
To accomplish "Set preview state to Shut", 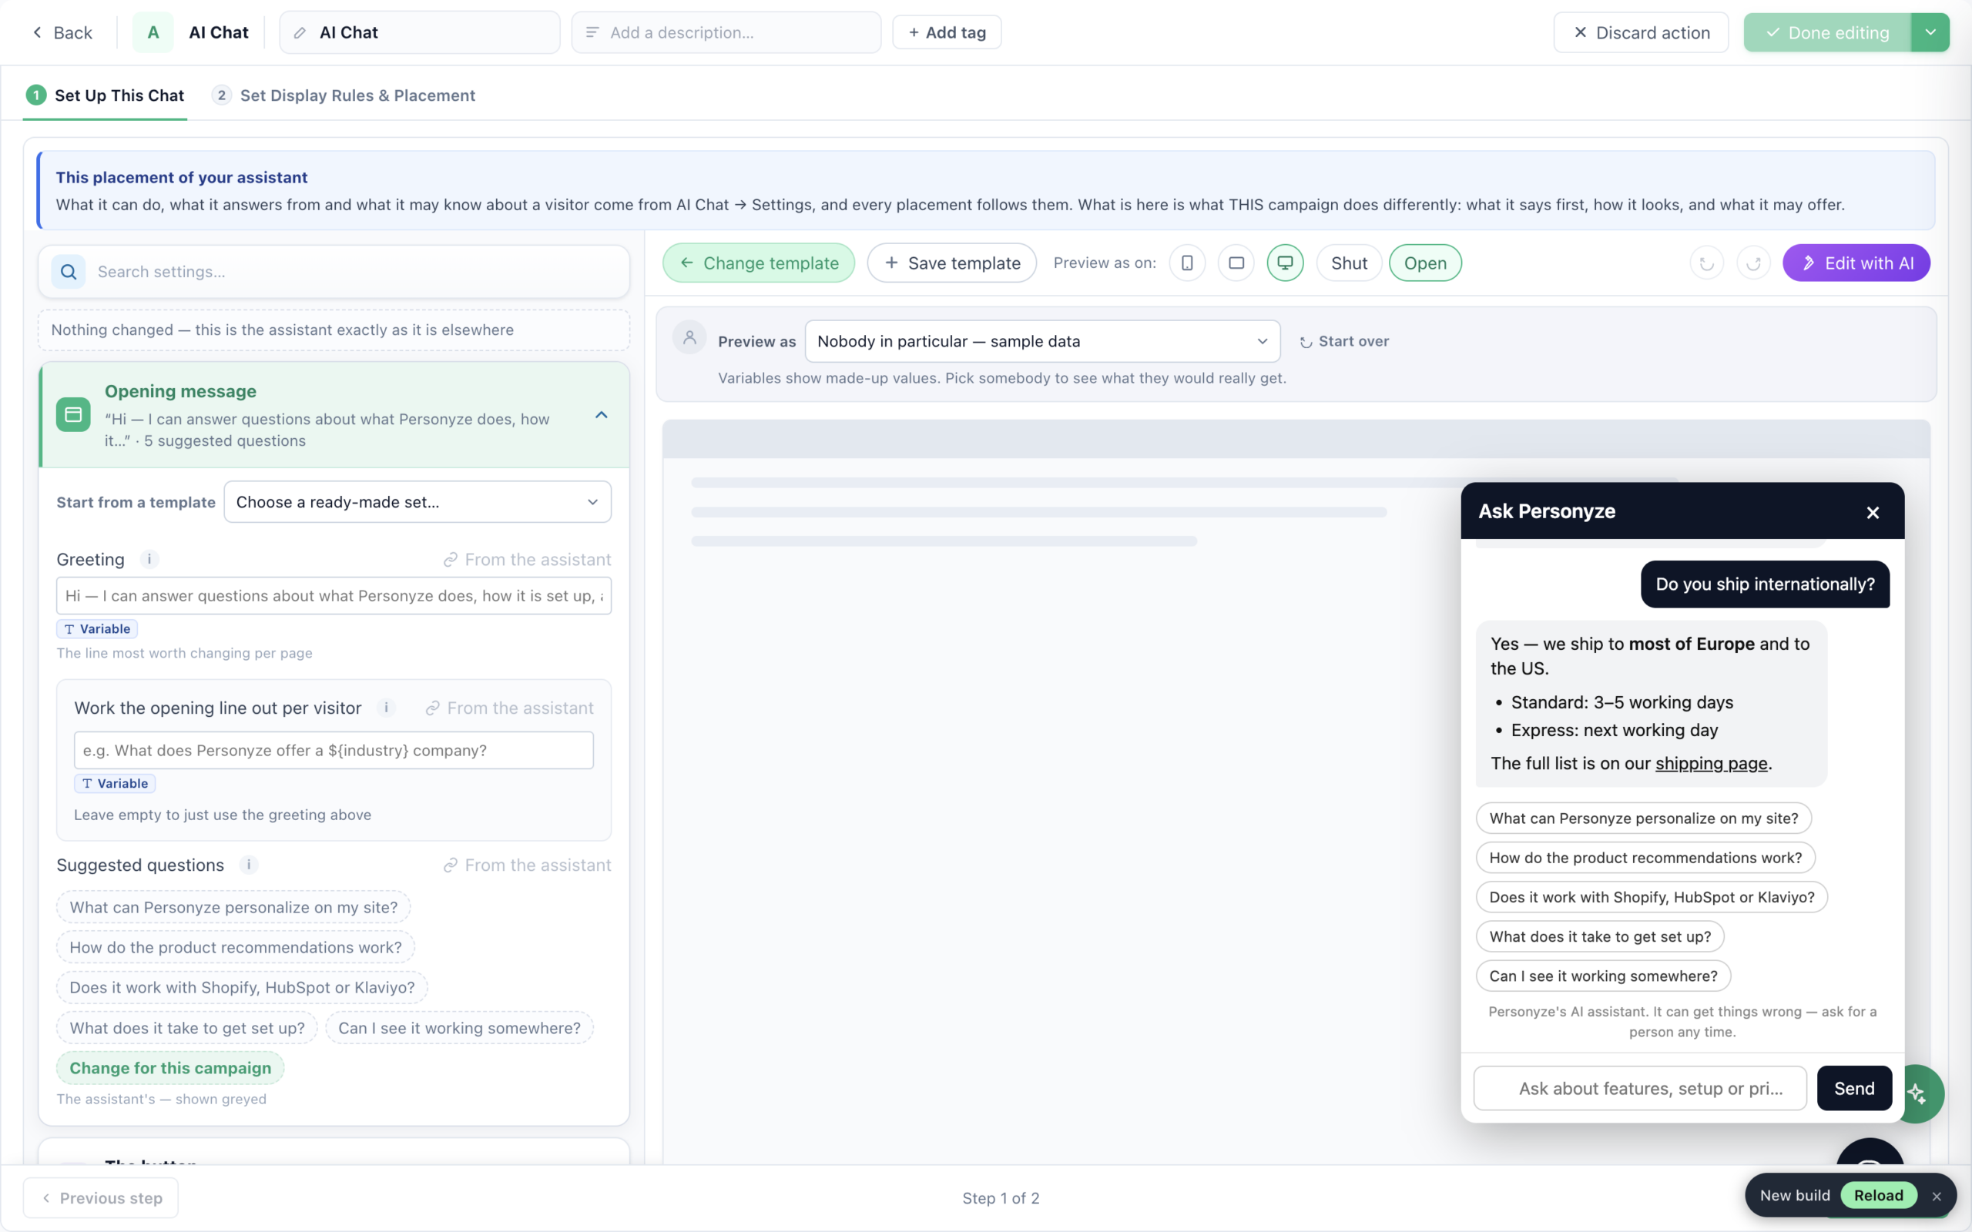I will (x=1350, y=263).
